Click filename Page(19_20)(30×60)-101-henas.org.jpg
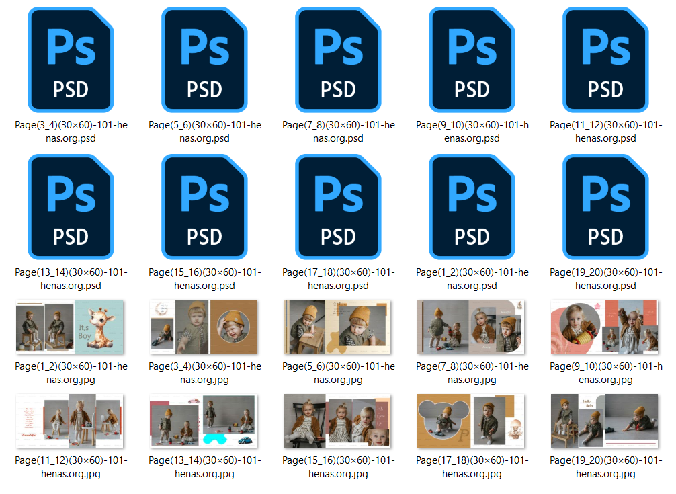The image size is (676, 494). 605,467
